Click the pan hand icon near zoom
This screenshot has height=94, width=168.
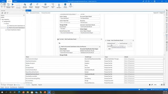click(x=150, y=85)
